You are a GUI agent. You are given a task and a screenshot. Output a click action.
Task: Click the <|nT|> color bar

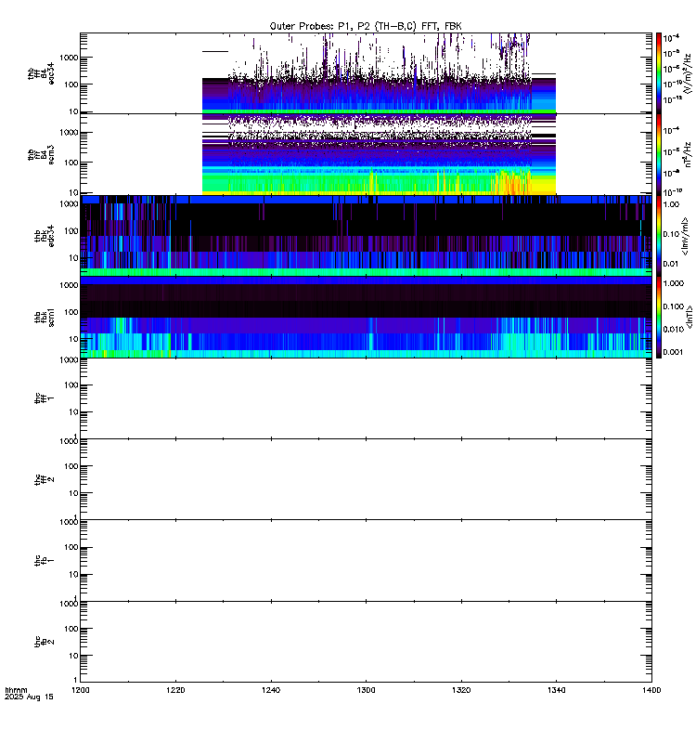pyautogui.click(x=659, y=317)
